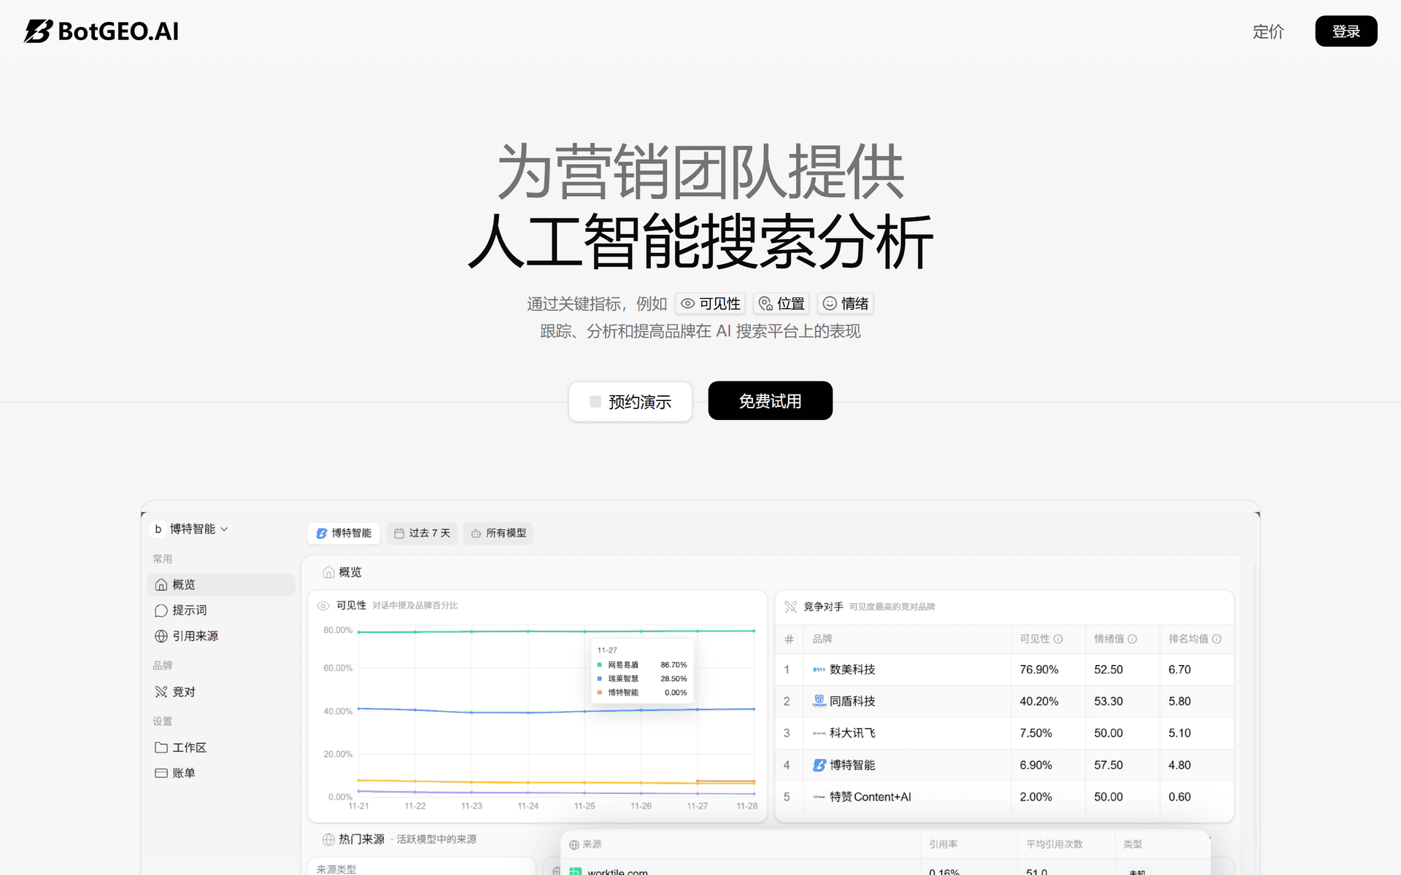Click the BotGEO.AI logo
Viewport: 1401px width, 875px height.
point(101,31)
